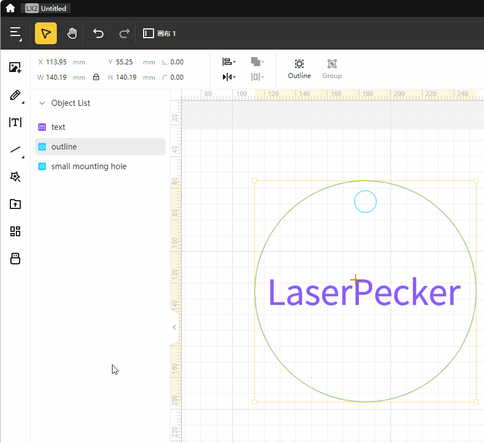Image resolution: width=484 pixels, height=443 pixels.
Task: Open the Distribute spacing dropdown
Action: 257,77
